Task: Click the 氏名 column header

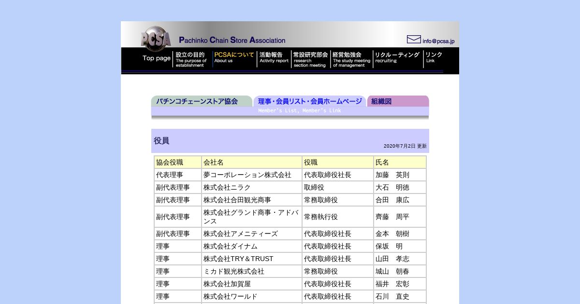Action: (x=400, y=162)
